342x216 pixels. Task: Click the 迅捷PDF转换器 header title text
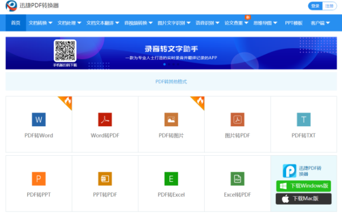pyautogui.click(x=39, y=6)
